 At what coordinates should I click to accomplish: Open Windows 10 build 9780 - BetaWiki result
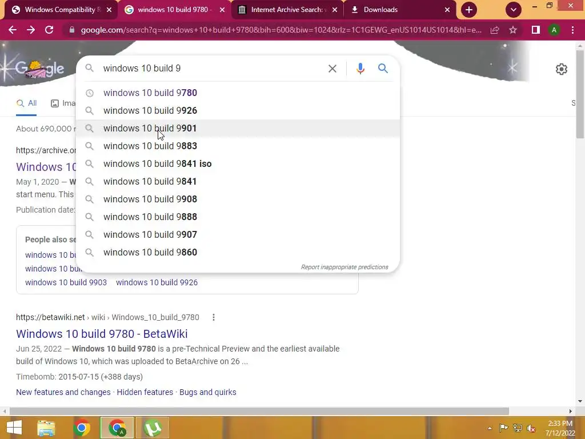click(x=102, y=334)
